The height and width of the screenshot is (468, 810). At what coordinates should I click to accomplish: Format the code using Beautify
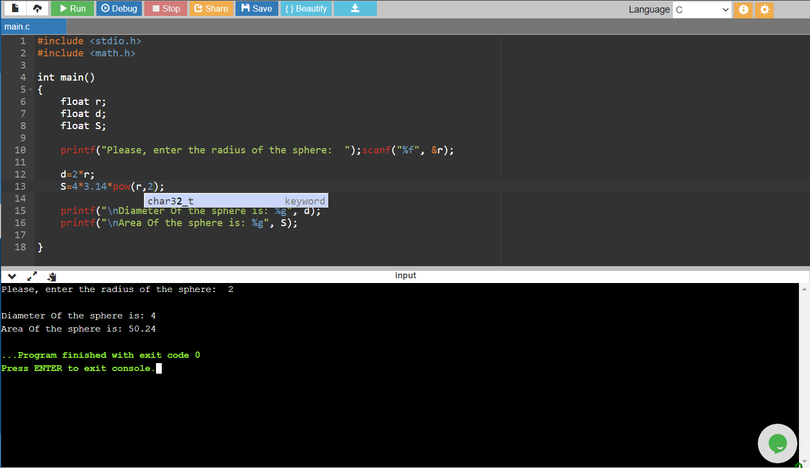coord(306,8)
